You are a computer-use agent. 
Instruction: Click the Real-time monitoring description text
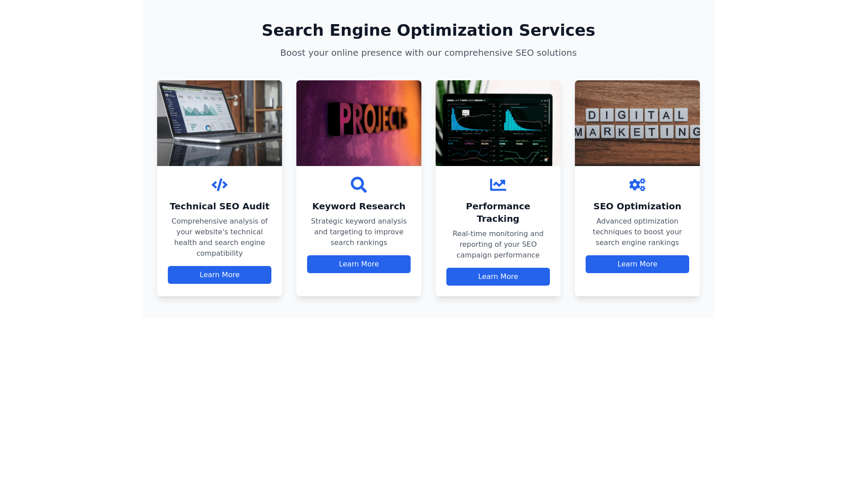click(498, 245)
